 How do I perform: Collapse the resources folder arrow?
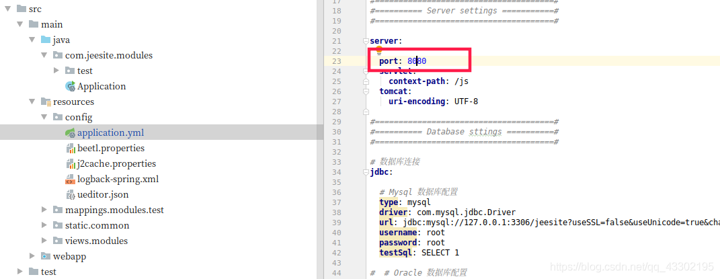pyautogui.click(x=32, y=102)
